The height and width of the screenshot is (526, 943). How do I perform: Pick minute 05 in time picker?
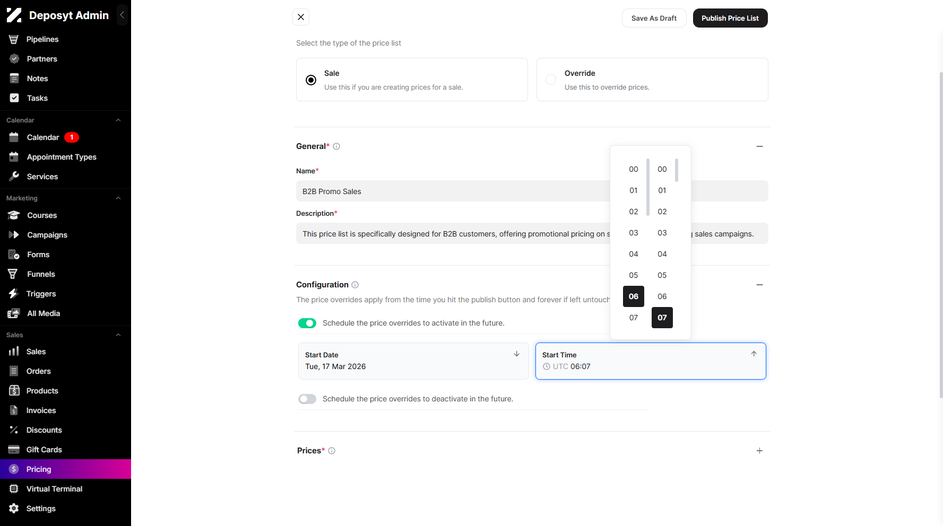(662, 275)
